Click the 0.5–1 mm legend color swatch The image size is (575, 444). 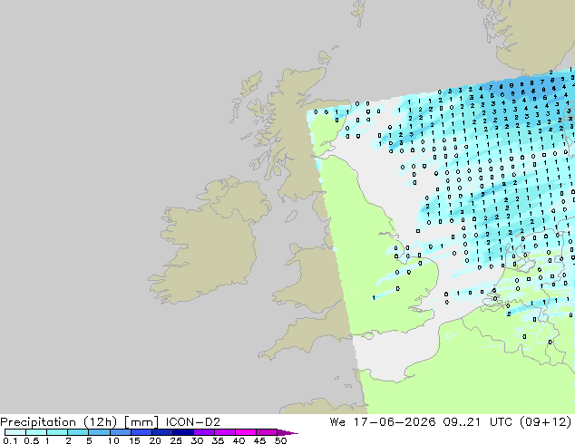(x=36, y=432)
